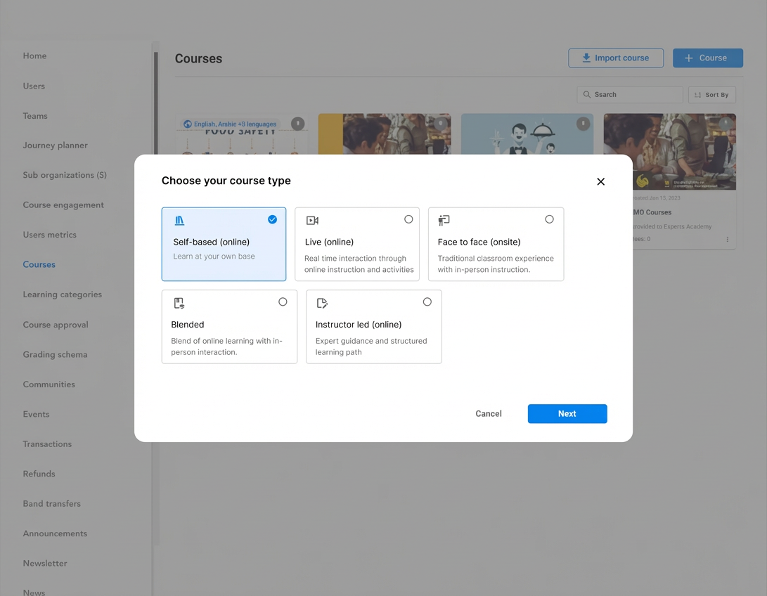
Task: Click the sort icon beside Sort By
Action: [697, 95]
